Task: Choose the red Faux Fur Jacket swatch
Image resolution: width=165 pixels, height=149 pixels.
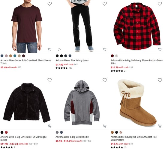Action: [6, 132]
